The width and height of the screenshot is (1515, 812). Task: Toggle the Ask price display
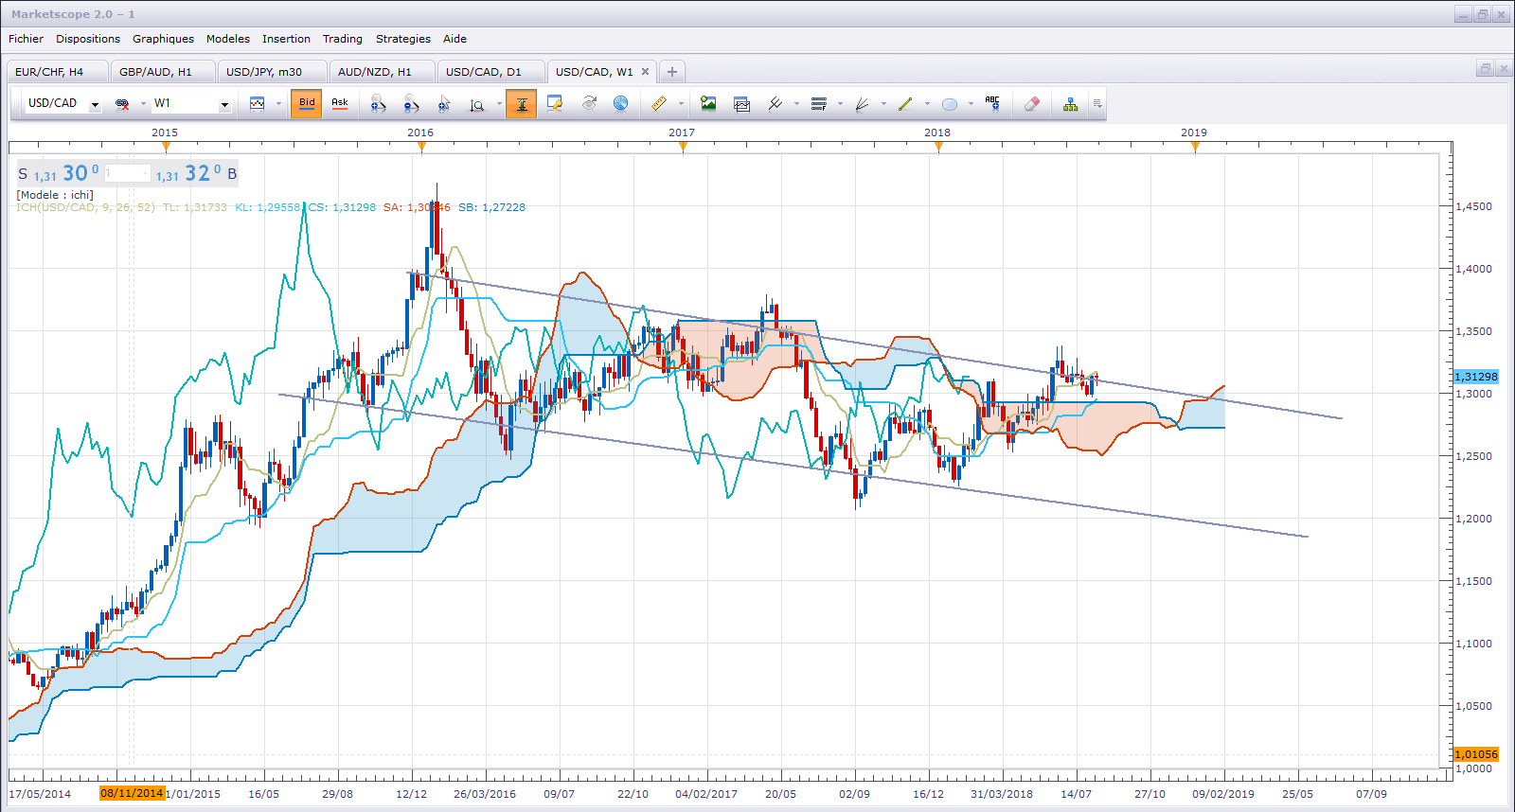pyautogui.click(x=340, y=104)
